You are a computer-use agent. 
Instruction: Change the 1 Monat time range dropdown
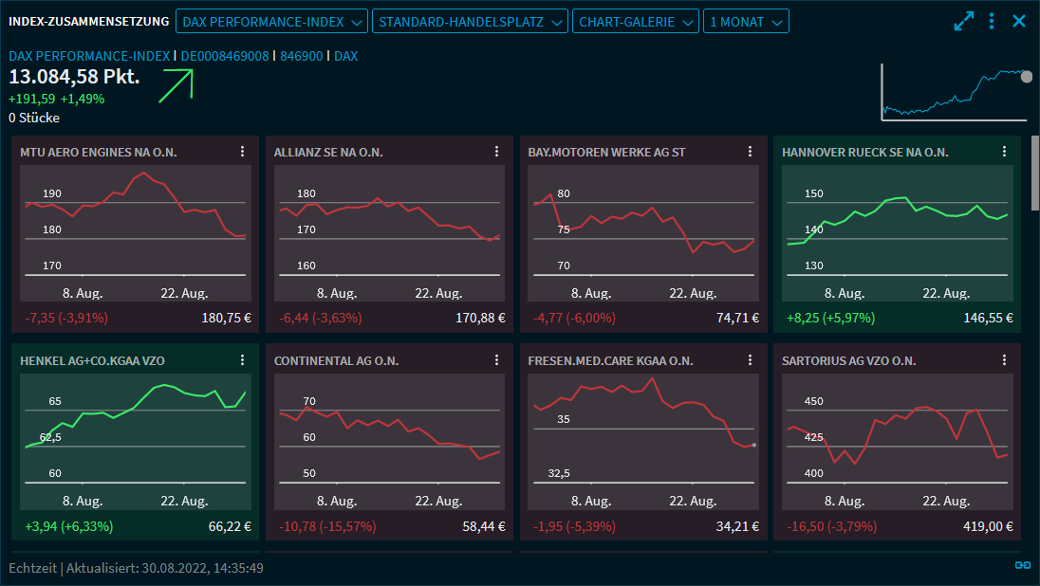[746, 21]
